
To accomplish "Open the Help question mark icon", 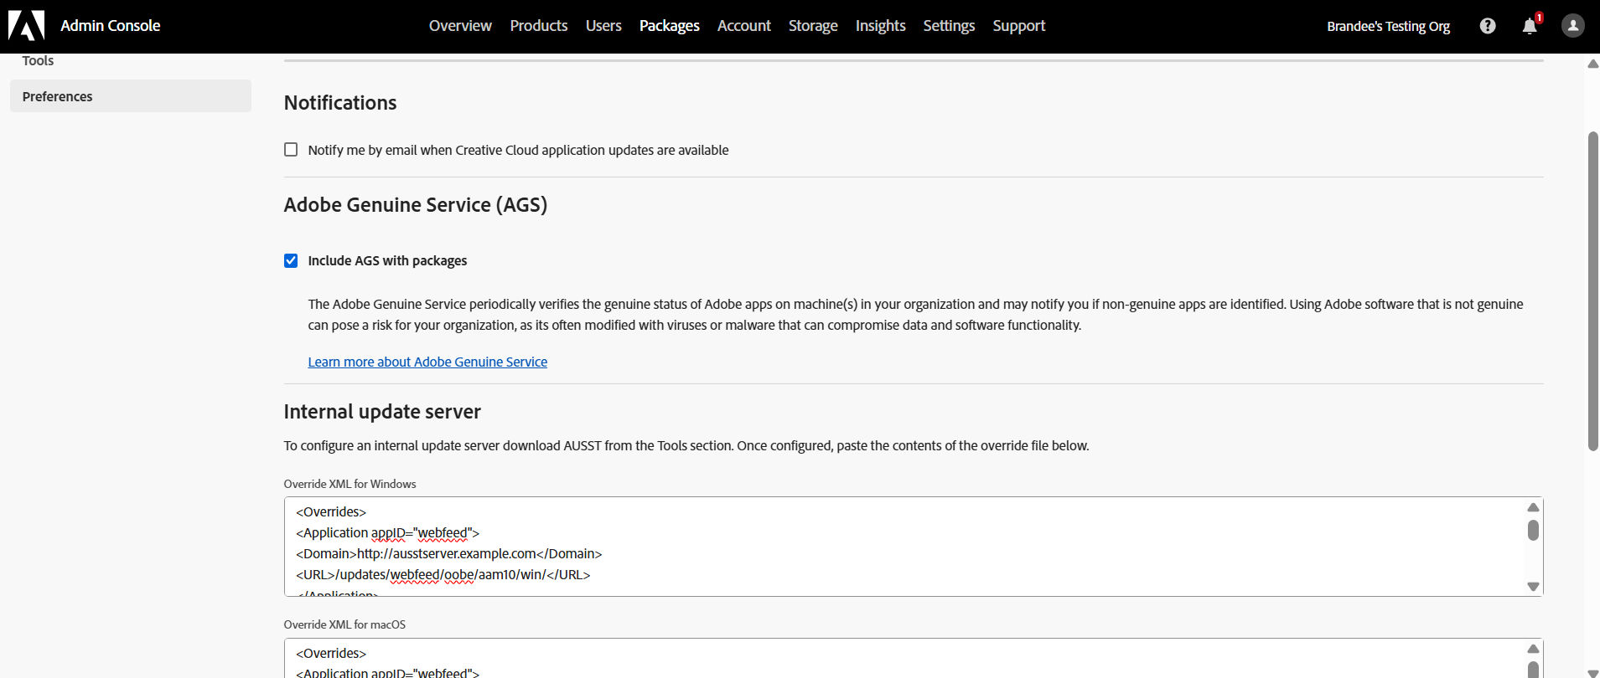I will pyautogui.click(x=1488, y=26).
